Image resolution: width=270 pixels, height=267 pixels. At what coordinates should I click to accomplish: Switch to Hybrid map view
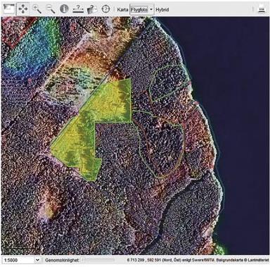click(162, 10)
